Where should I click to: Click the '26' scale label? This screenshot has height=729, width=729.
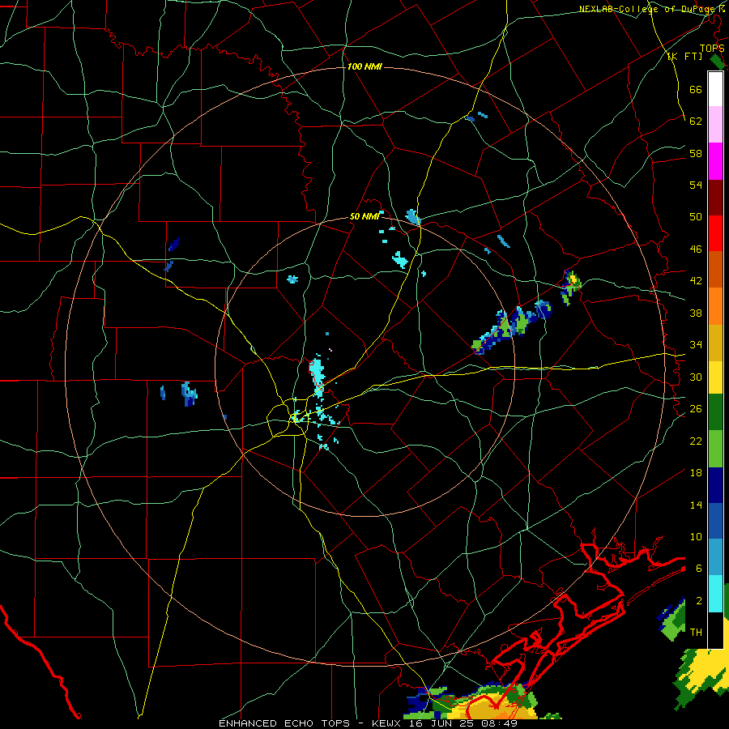696,409
